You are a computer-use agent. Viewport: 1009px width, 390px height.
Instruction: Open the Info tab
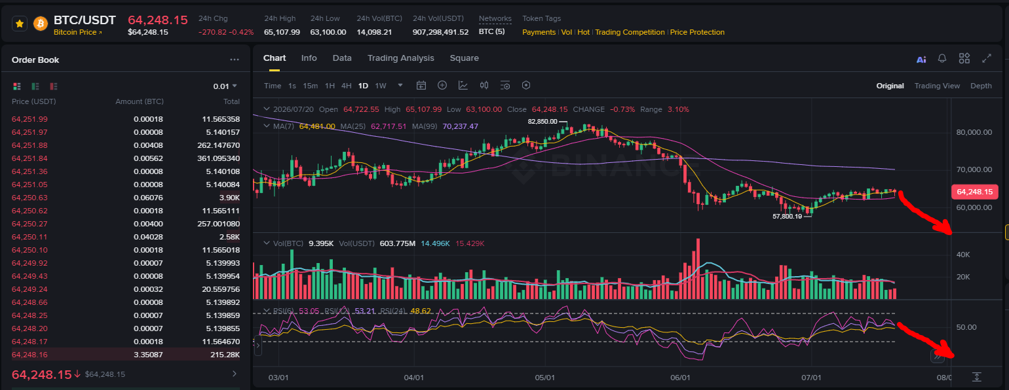tap(309, 58)
